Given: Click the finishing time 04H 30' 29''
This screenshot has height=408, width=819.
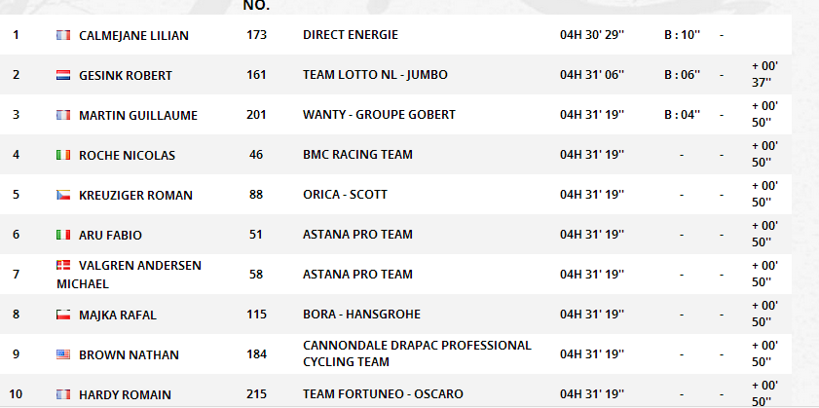Looking at the screenshot, I should [592, 35].
